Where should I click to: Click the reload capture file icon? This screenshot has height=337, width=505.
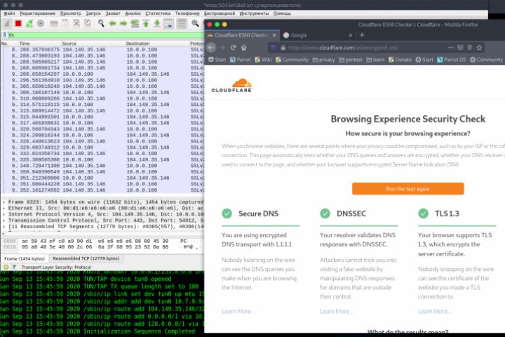point(88,24)
